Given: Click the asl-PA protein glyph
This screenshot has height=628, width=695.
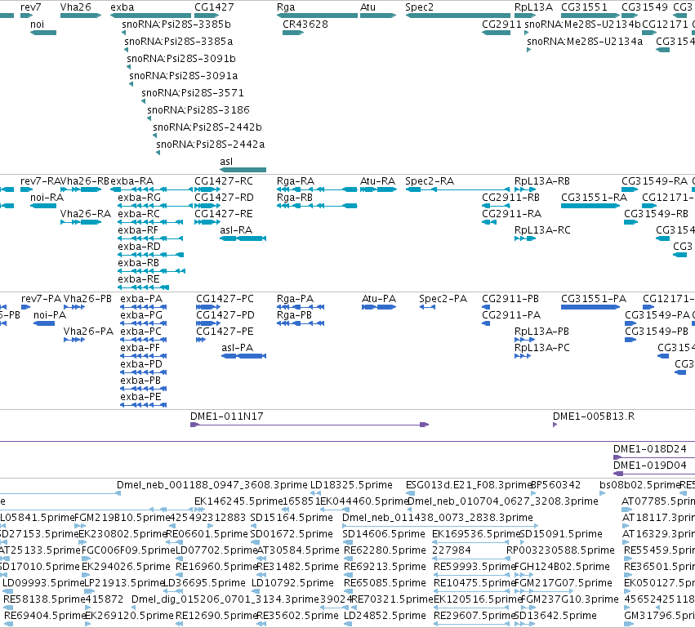Looking at the screenshot, I should [x=244, y=356].
